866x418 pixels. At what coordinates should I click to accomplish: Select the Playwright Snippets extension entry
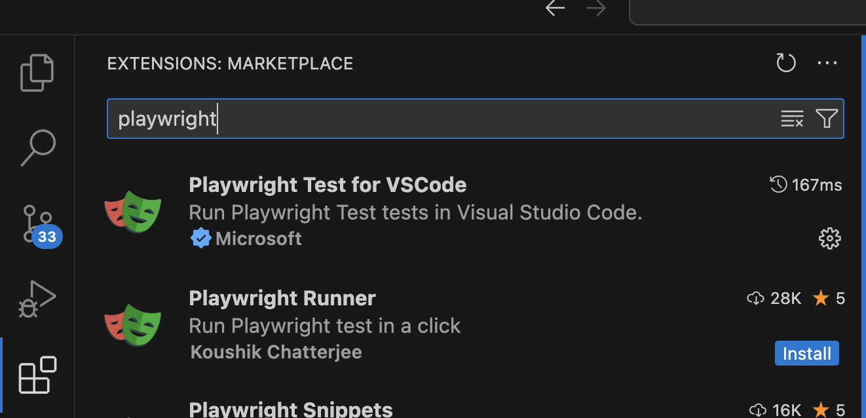coord(290,408)
